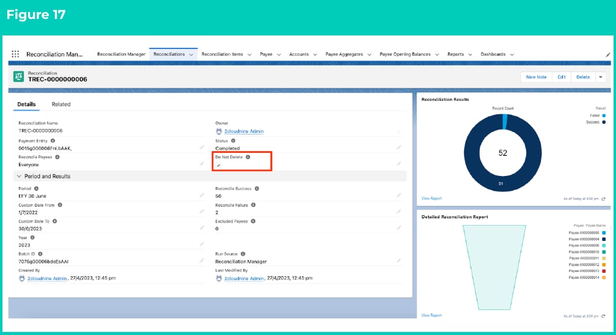Click the Status value Completed
The width and height of the screenshot is (616, 335).
click(227, 148)
